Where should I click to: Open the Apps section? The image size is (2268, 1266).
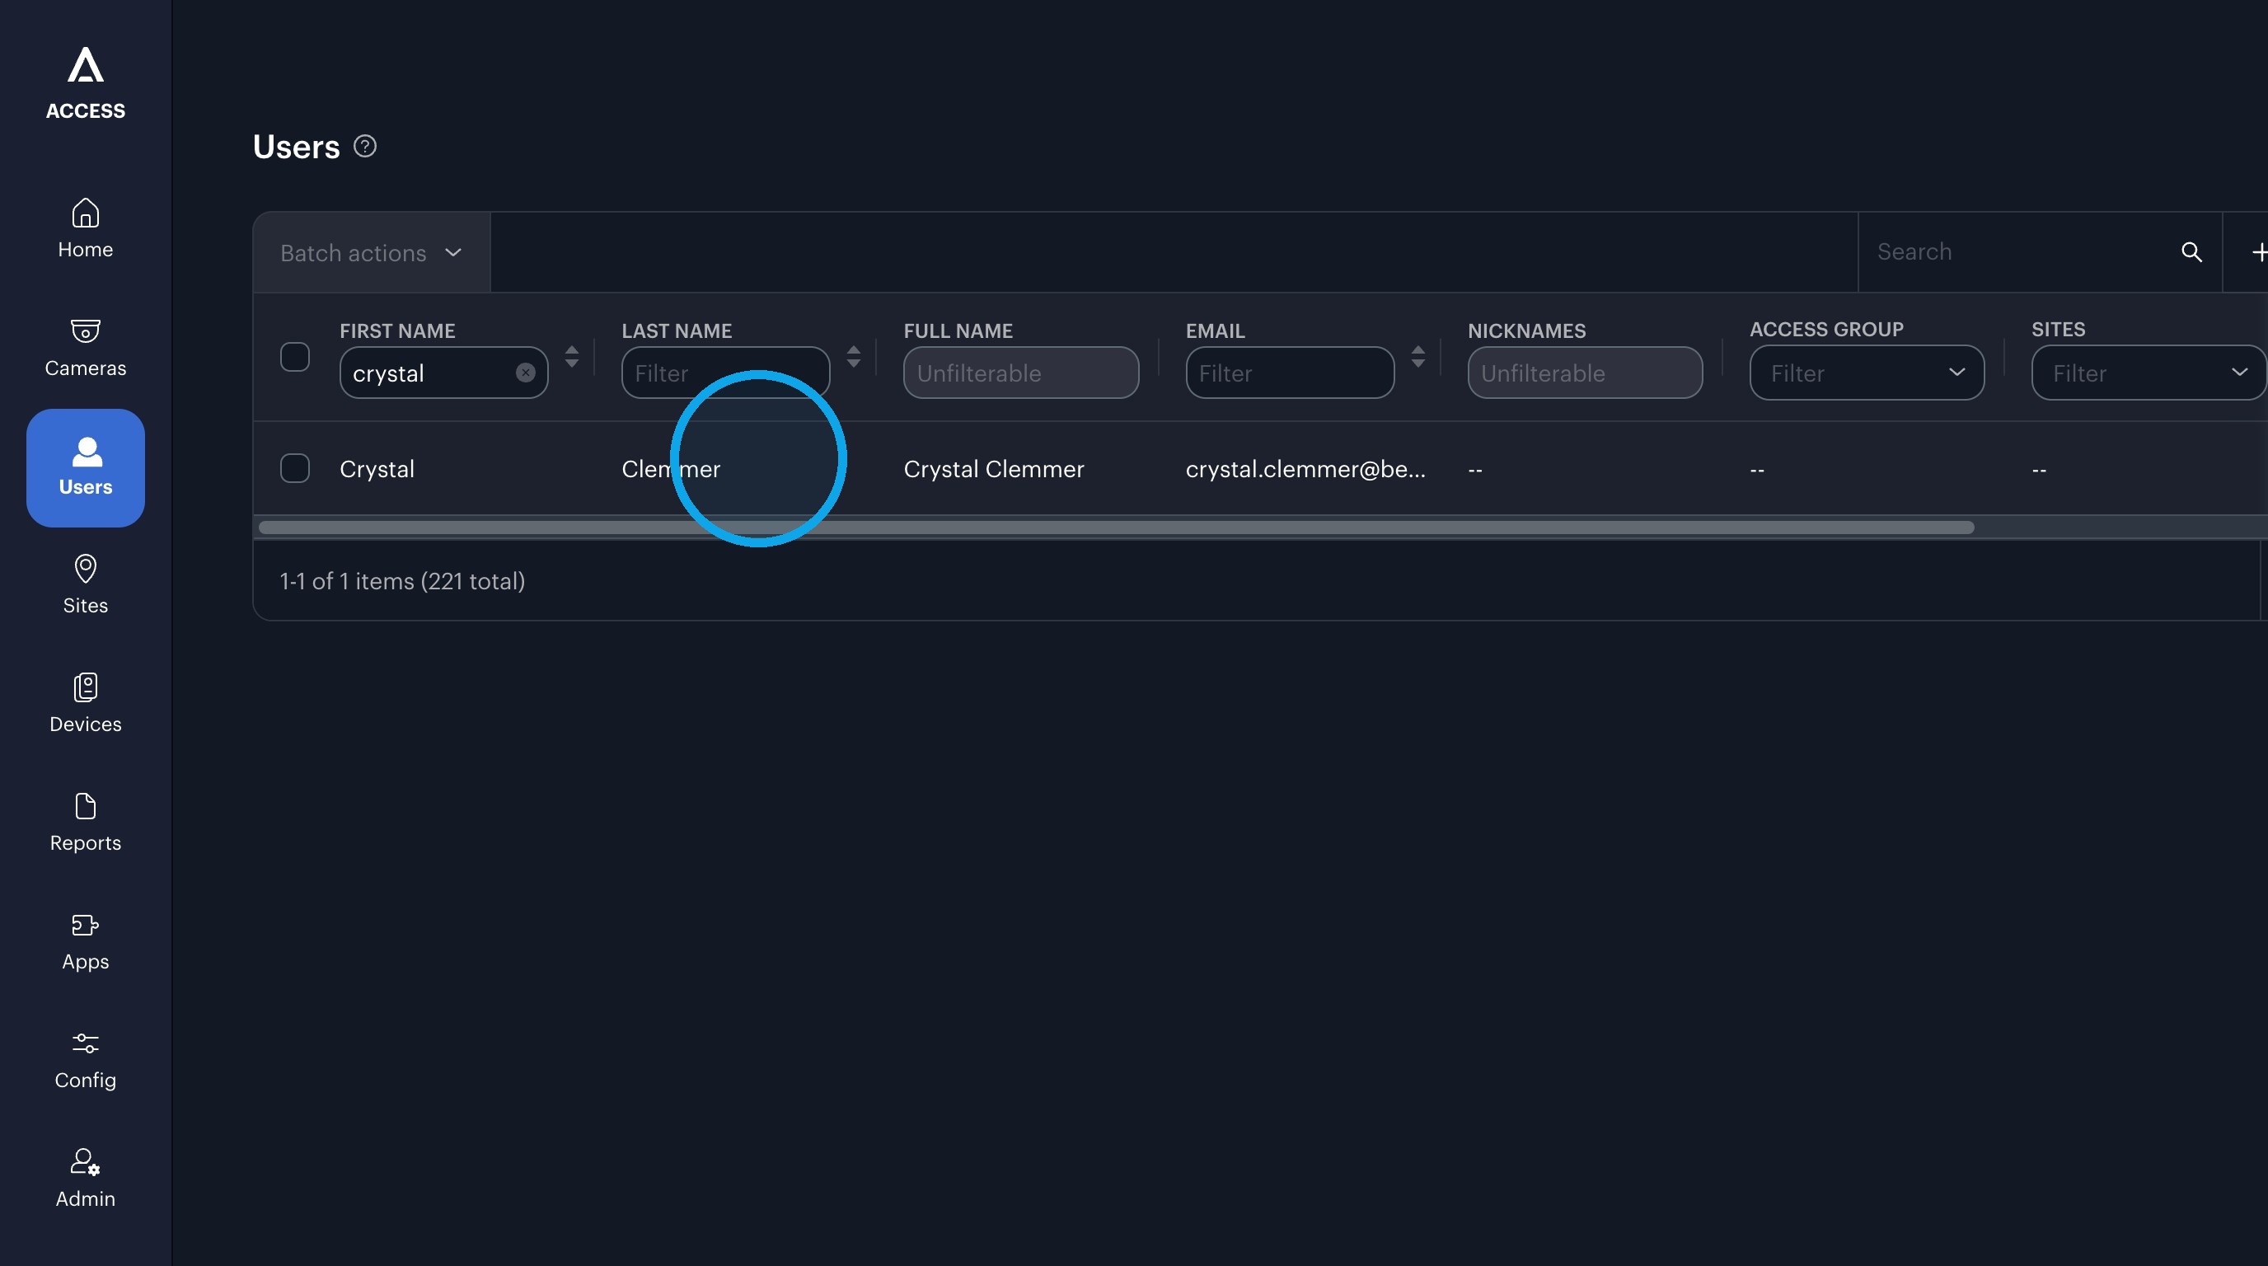click(x=86, y=941)
